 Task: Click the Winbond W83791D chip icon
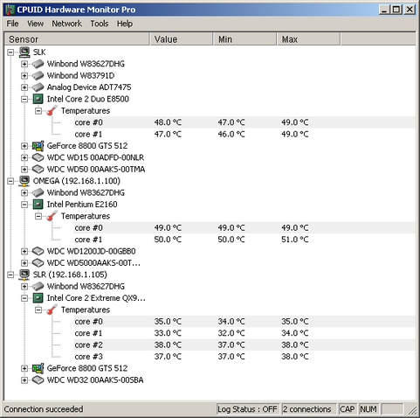(38, 75)
